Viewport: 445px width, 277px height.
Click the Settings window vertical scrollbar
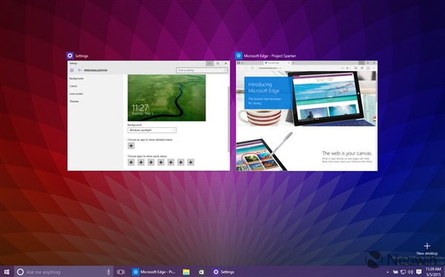pyautogui.click(x=228, y=119)
